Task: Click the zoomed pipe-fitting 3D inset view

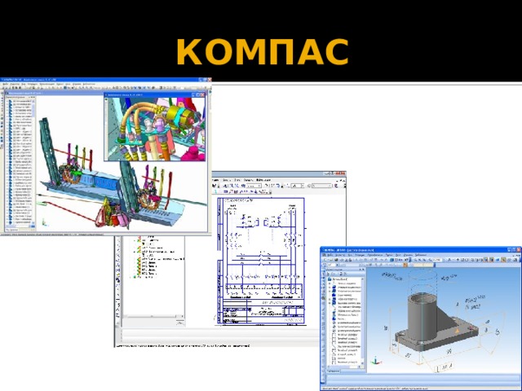Action: [155, 129]
